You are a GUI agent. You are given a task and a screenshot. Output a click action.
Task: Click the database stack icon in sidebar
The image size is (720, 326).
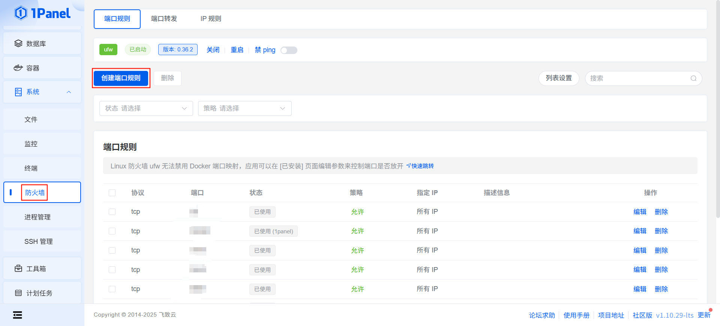(x=18, y=44)
